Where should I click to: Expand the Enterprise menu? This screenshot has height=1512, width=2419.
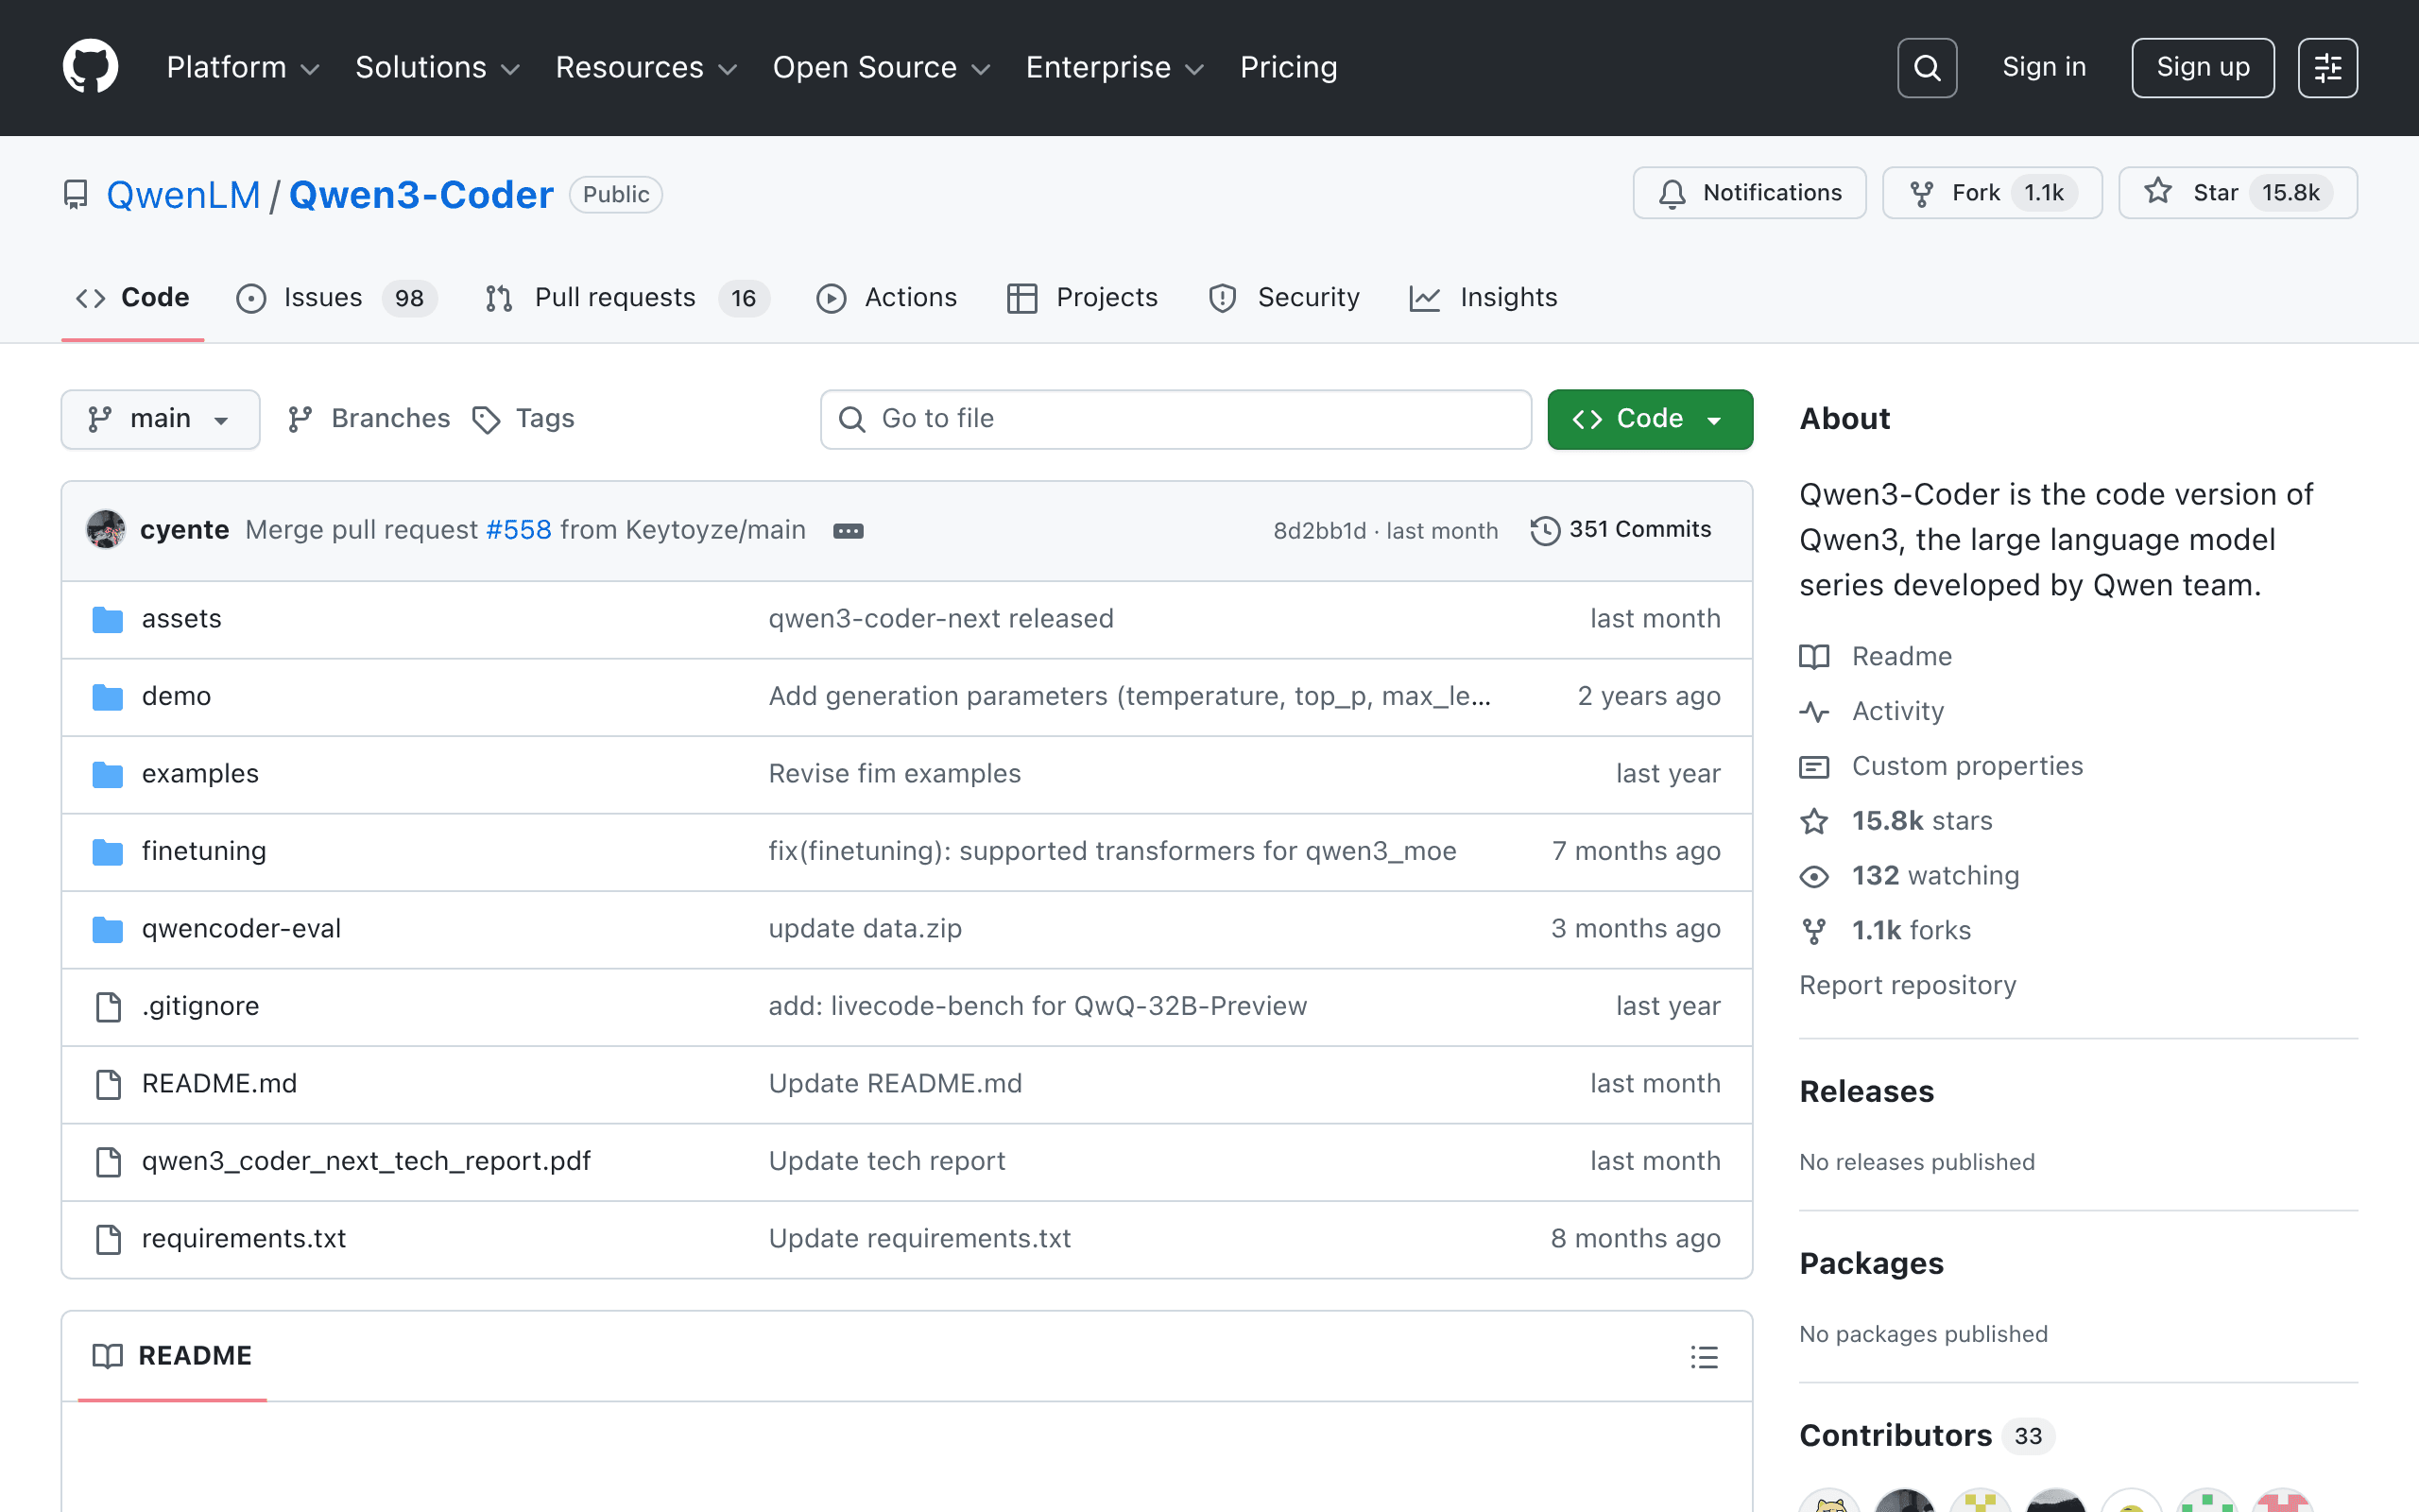pos(1115,67)
